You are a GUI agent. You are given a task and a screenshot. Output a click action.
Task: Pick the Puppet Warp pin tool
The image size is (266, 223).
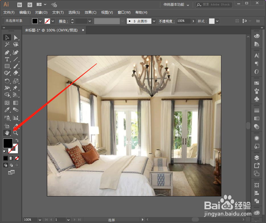click(x=16, y=88)
